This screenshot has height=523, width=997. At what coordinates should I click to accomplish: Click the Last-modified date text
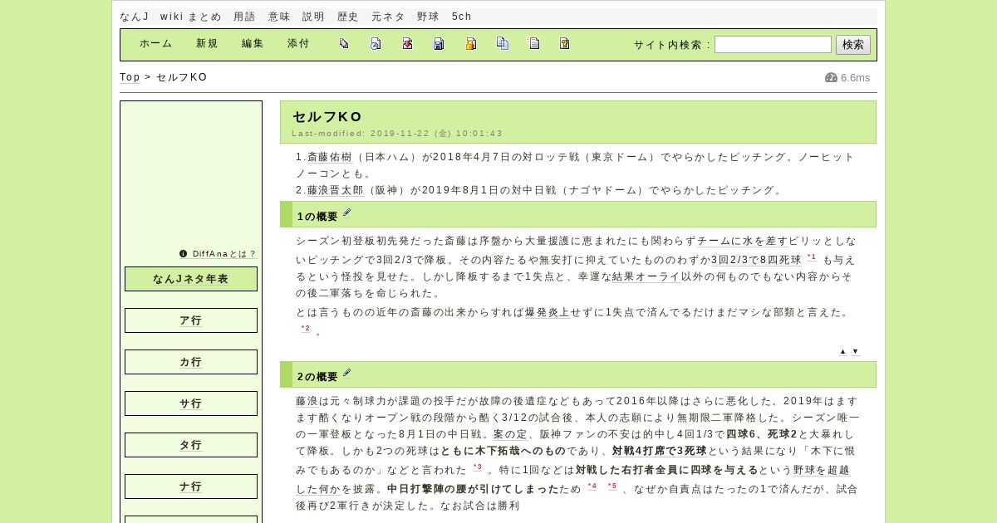click(397, 134)
